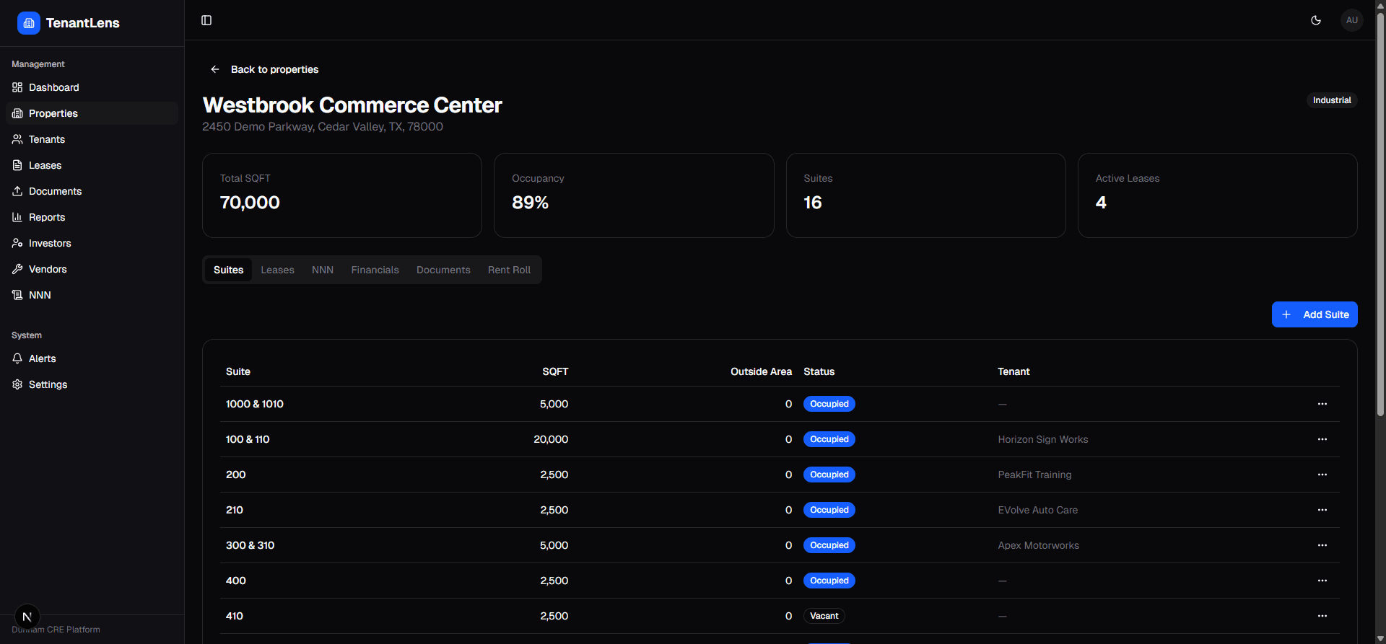Open Vendors from the sidebar
Image resolution: width=1386 pixels, height=644 pixels.
click(x=48, y=269)
